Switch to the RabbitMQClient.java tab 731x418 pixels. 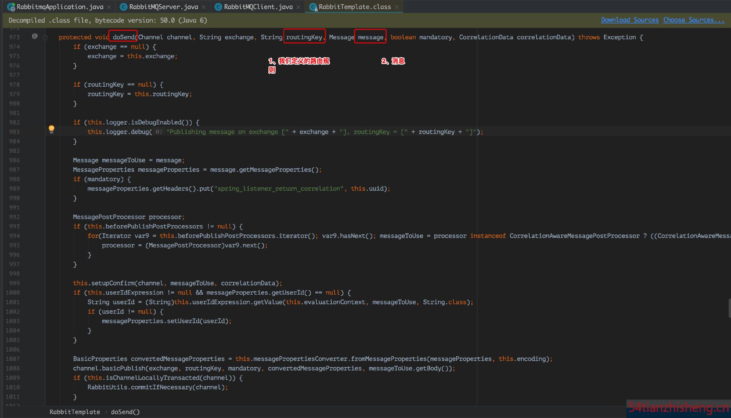258,7
